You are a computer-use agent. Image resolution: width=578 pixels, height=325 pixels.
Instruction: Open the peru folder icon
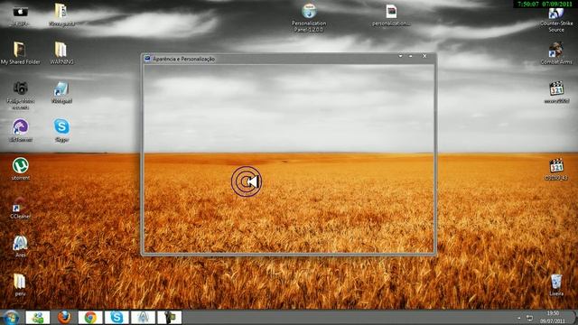point(20,282)
